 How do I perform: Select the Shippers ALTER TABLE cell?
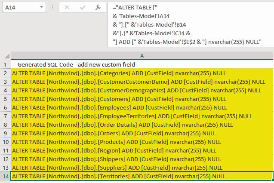[x=142, y=159]
